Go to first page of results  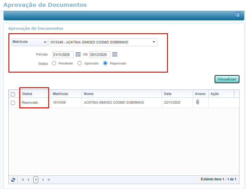[23, 179]
